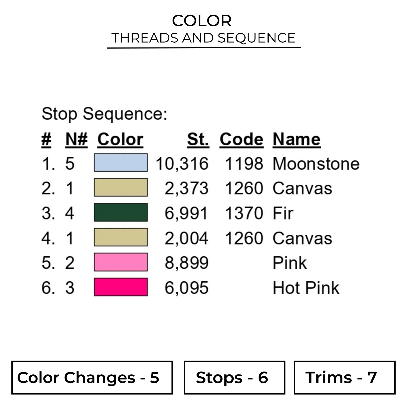
Task: Select the Fir dark green color swatch
Action: click(121, 212)
